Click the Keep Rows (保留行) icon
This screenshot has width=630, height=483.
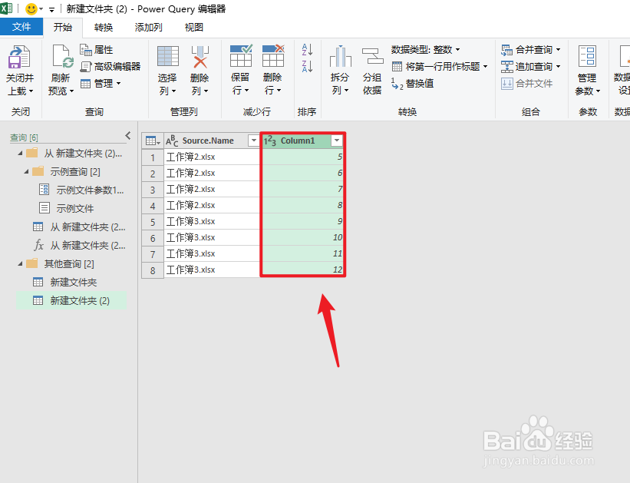241,55
